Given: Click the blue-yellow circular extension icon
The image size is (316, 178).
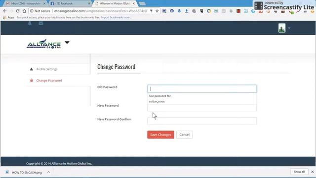Looking at the screenshot, I should pos(209,11).
